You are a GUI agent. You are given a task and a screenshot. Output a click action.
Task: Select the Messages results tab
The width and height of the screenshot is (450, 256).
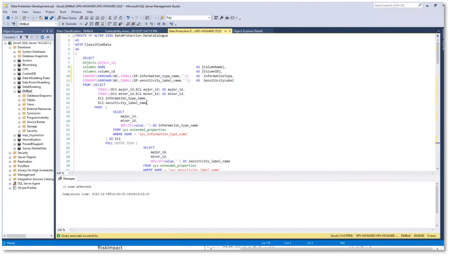point(67,179)
